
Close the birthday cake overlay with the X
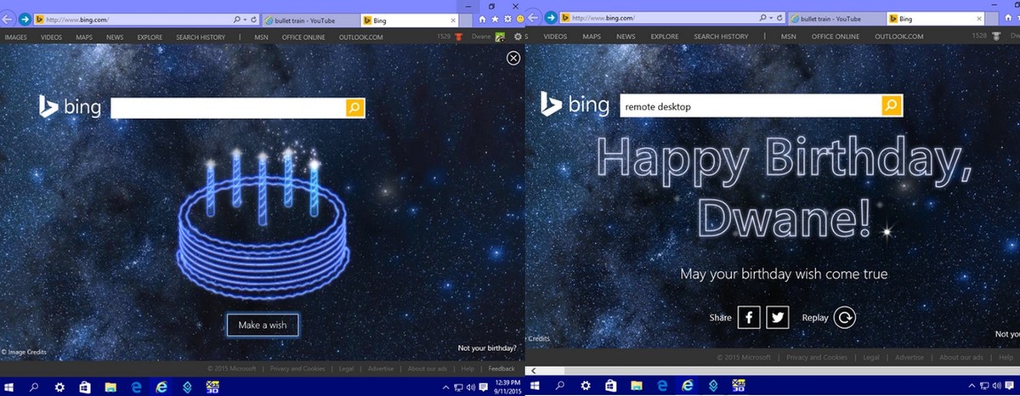pyautogui.click(x=513, y=58)
